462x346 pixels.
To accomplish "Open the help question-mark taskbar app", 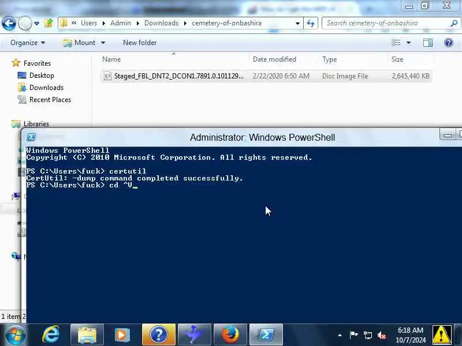I will click(158, 335).
